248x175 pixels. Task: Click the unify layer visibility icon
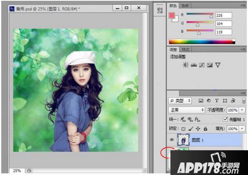click(x=190, y=120)
